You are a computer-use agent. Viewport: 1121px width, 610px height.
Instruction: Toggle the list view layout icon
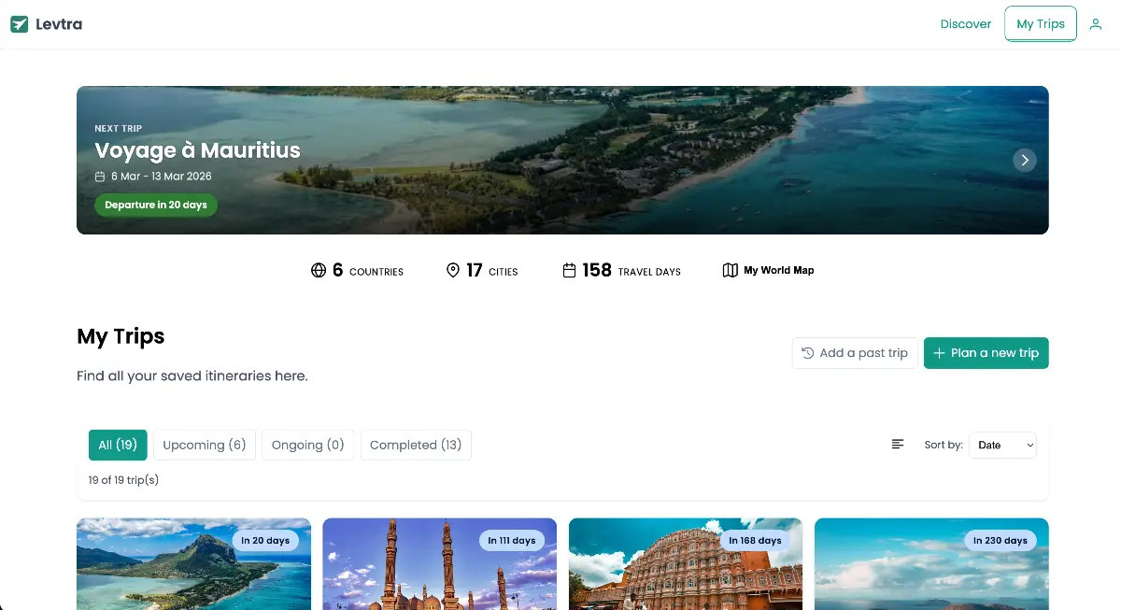click(x=898, y=445)
